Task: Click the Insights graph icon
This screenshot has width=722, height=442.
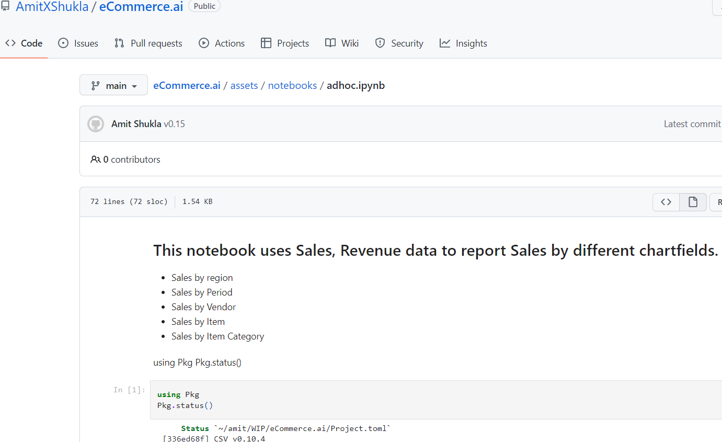Action: click(x=445, y=43)
